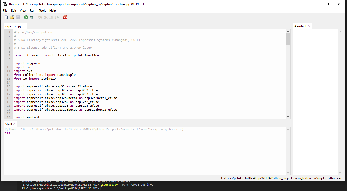Screen dimensions: 347x191
Task: Open a file using the folder icon
Action: pyautogui.click(x=12, y=17)
